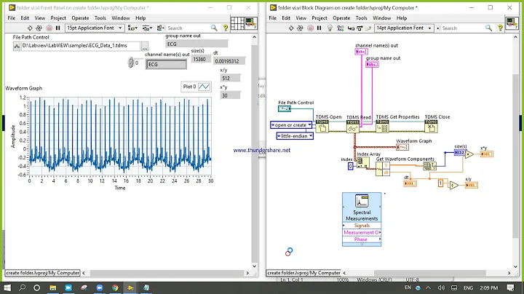The height and width of the screenshot is (294, 524).
Task: Select the Multiply function node
Action: pos(469,154)
